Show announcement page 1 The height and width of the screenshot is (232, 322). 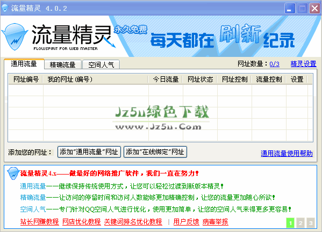tap(290, 223)
